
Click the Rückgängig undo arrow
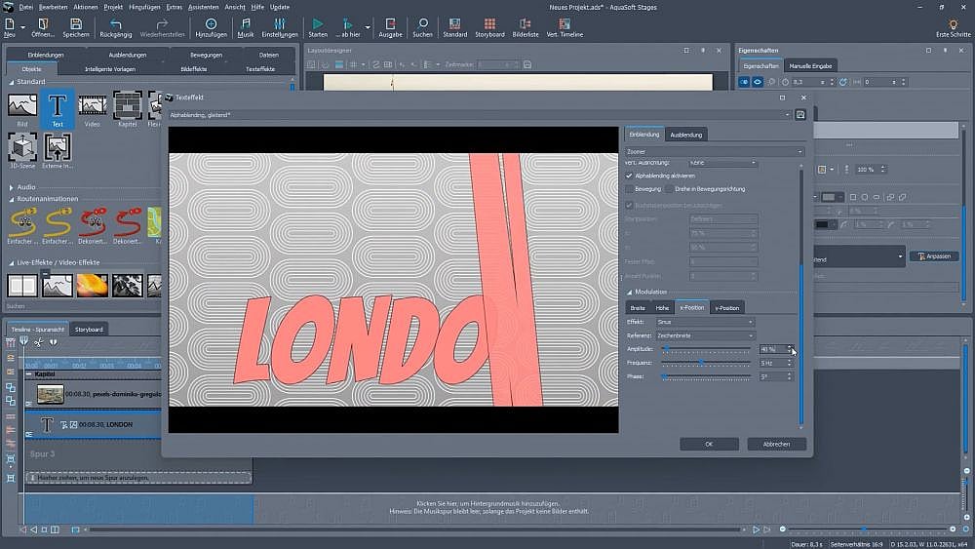click(116, 23)
